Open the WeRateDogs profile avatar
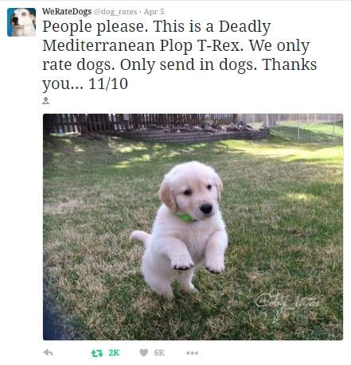The image size is (351, 365). (x=21, y=22)
